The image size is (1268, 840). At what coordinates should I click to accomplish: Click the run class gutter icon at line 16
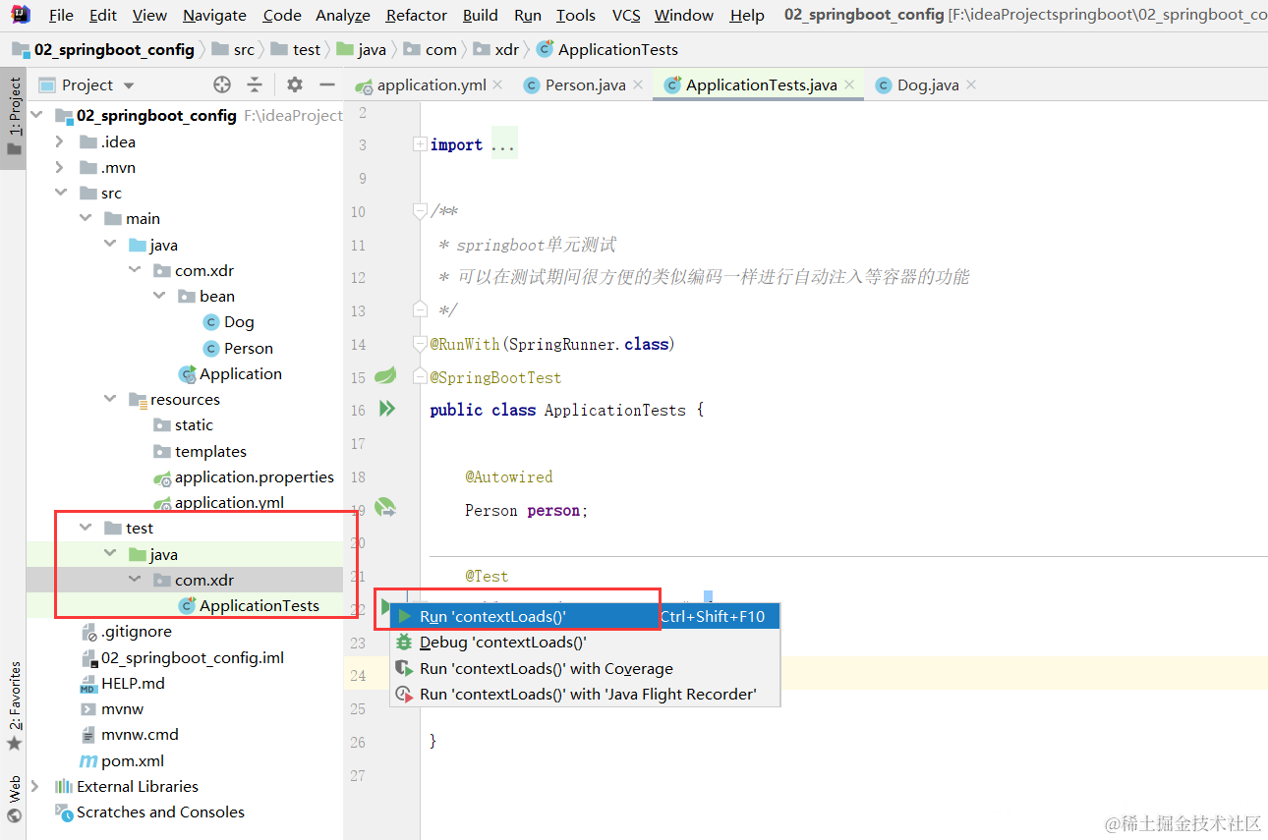coord(387,408)
